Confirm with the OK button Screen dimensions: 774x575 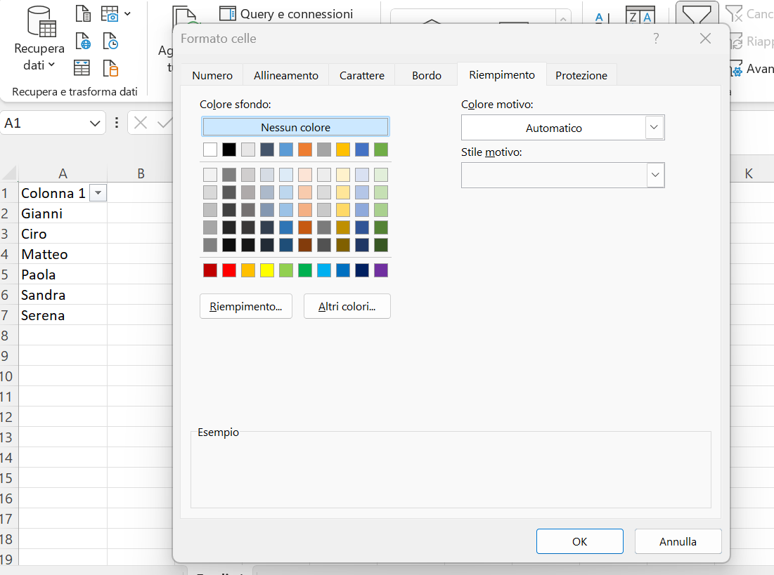tap(579, 541)
